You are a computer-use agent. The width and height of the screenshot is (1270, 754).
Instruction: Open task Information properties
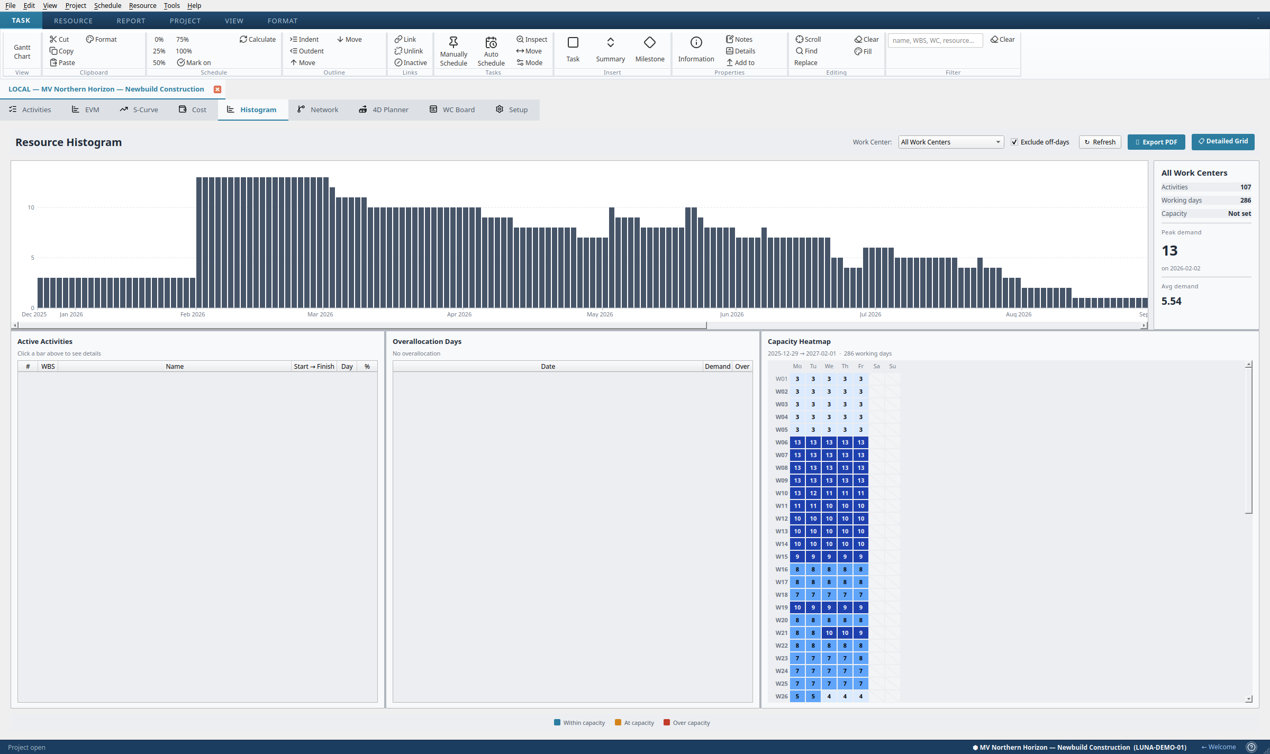696,49
